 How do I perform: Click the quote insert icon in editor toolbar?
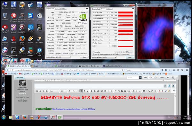pos(129,91)
